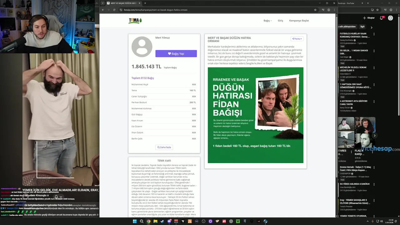Show more filter chips with the right arrow

pyautogui.click(x=372, y=27)
